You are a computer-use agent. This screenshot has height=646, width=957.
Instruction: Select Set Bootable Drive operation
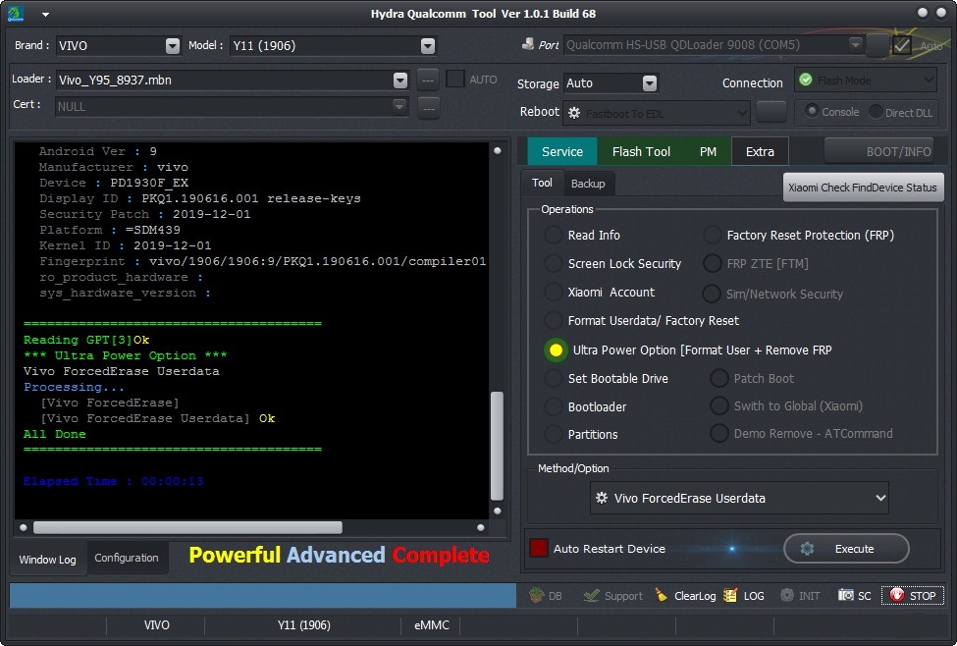[x=554, y=378]
